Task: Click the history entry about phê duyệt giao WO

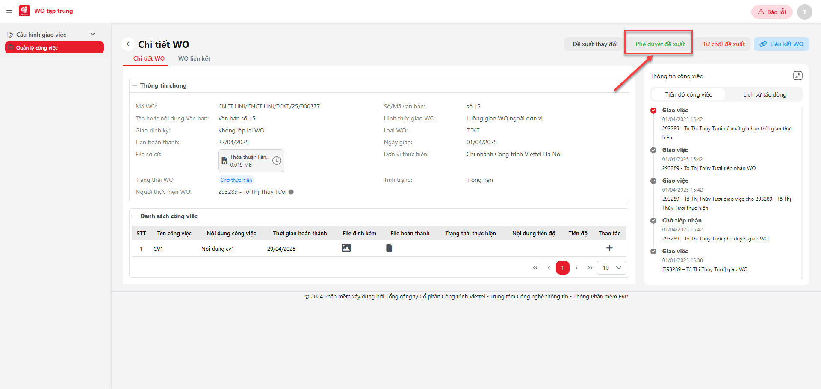Action: (x=715, y=239)
